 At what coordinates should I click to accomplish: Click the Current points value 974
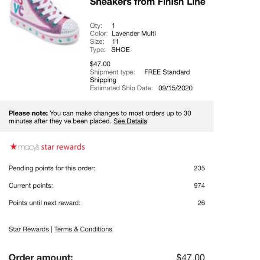point(199,185)
